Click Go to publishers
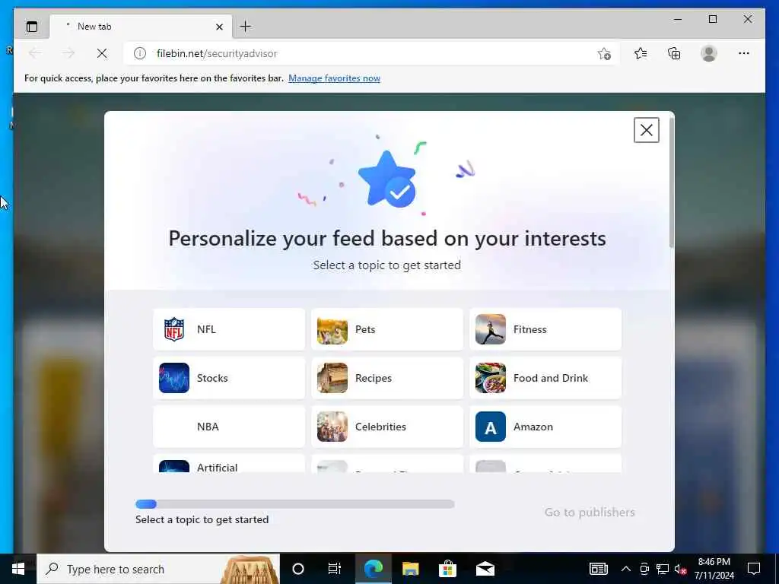This screenshot has height=584, width=779. click(x=590, y=512)
